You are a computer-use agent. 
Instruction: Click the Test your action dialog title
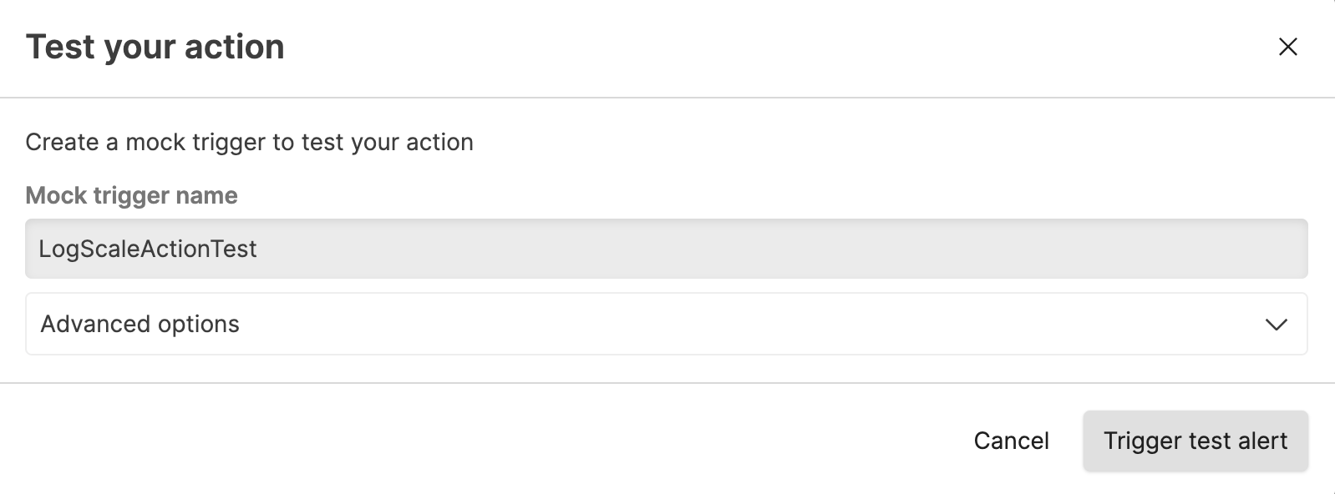(x=155, y=47)
